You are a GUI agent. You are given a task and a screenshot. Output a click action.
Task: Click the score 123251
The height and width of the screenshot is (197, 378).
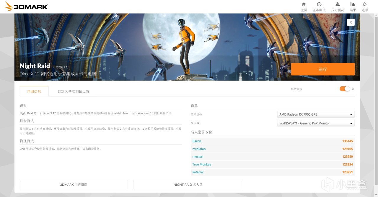coord(348,172)
